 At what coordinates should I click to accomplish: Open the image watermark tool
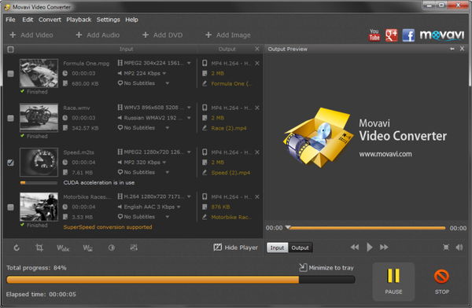click(x=87, y=247)
